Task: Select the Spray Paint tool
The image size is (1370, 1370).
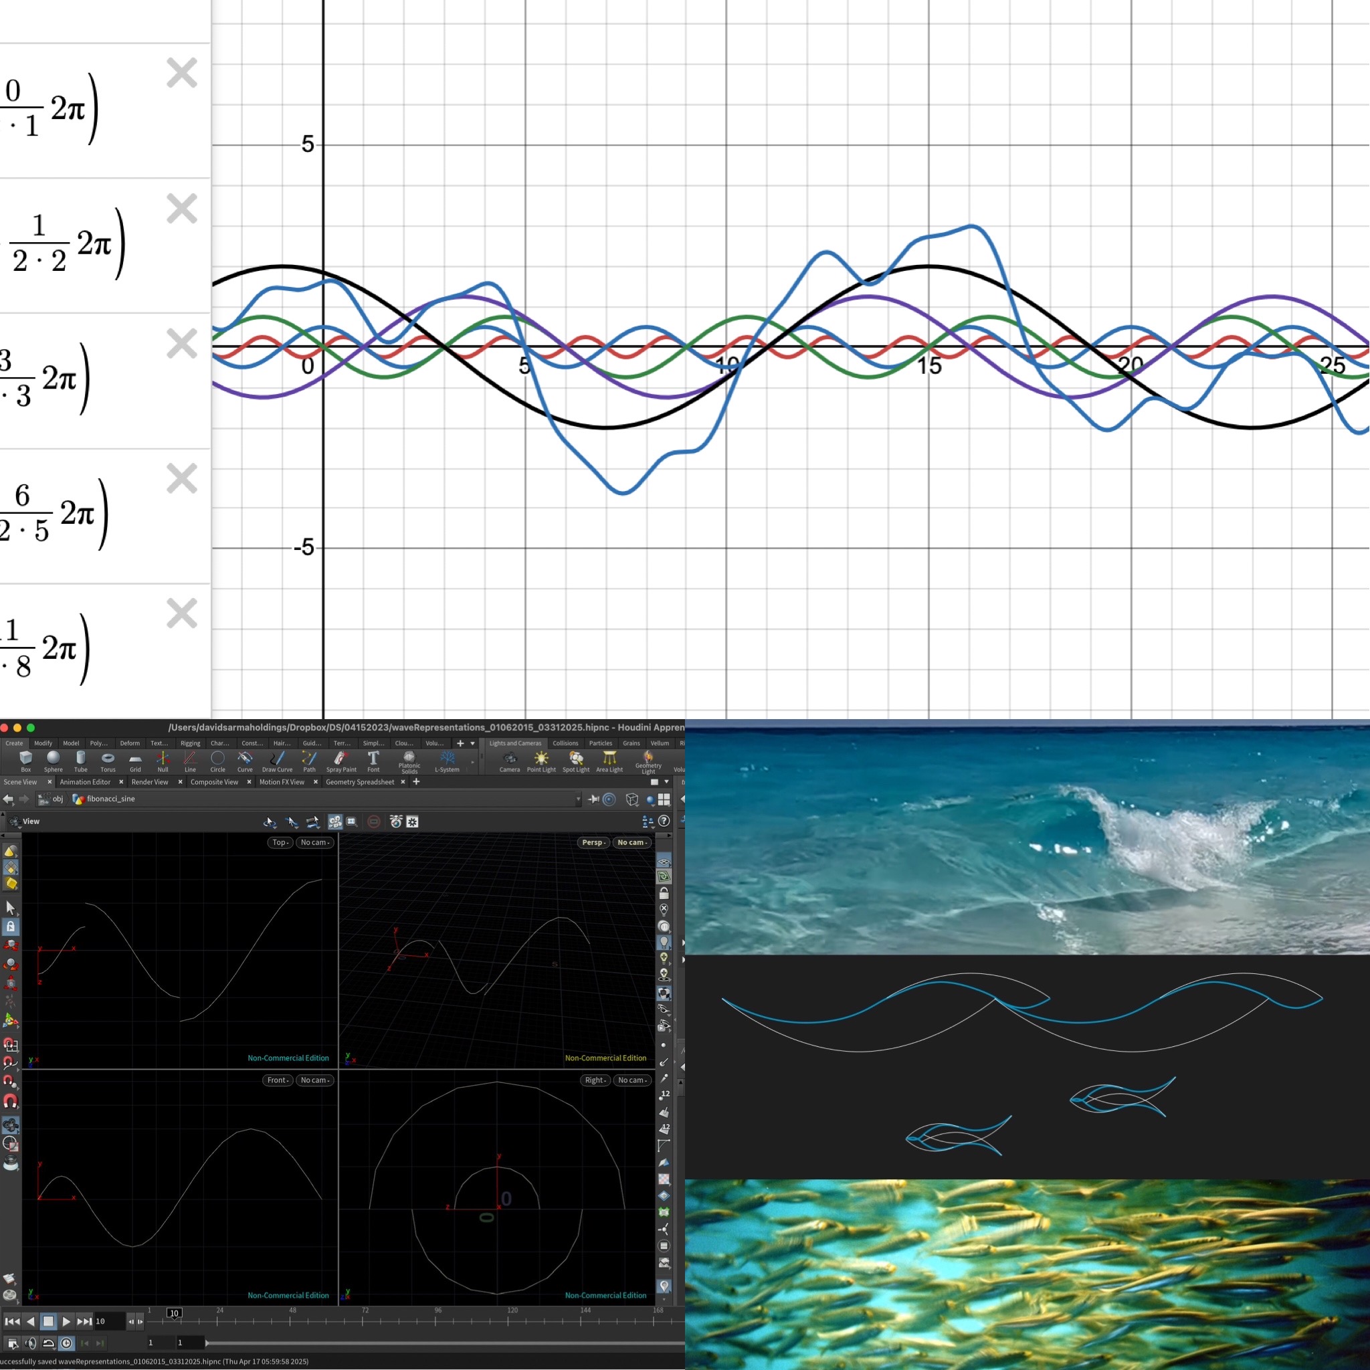Action: (x=341, y=760)
